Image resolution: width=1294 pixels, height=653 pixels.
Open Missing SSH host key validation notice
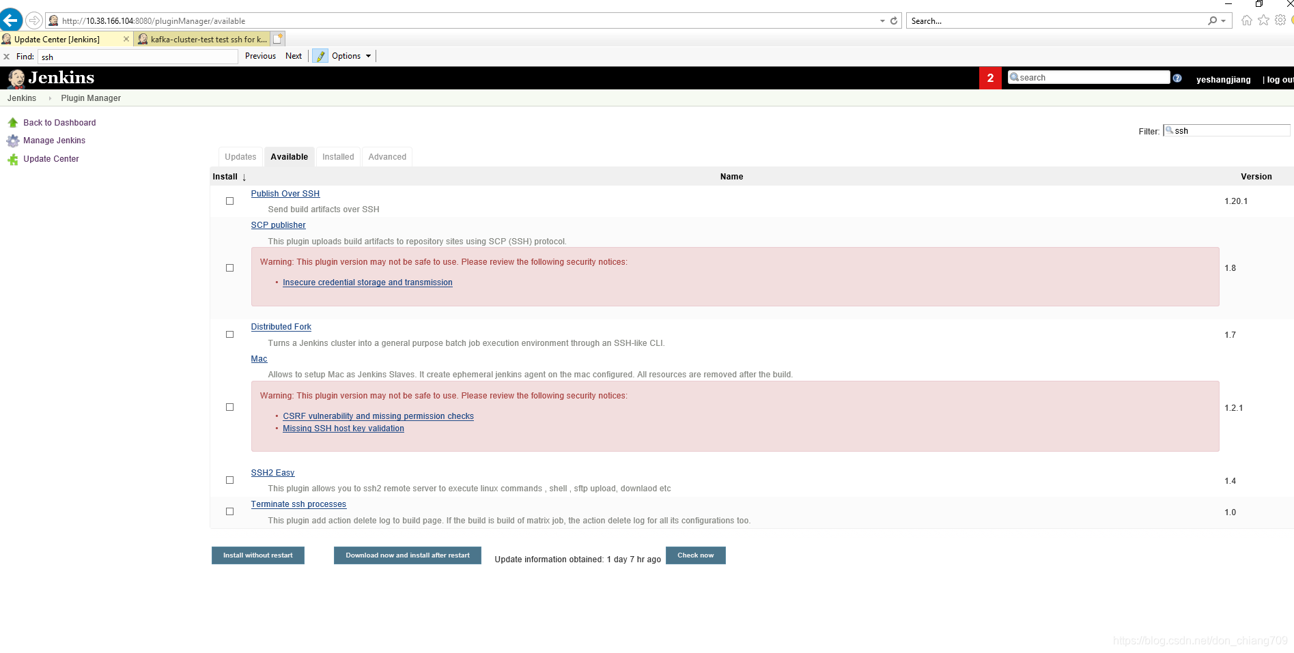pyautogui.click(x=343, y=429)
